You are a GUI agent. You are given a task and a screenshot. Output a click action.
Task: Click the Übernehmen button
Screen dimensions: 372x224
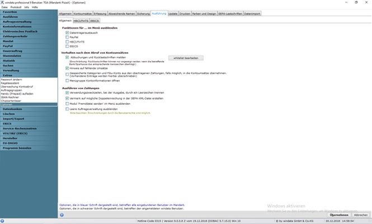(x=339, y=215)
